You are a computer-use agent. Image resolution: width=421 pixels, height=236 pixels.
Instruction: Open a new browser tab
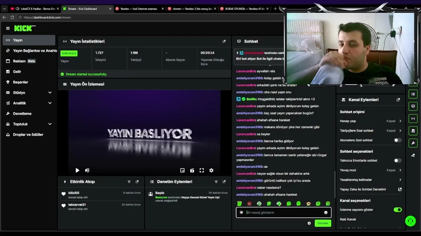[x=275, y=9]
